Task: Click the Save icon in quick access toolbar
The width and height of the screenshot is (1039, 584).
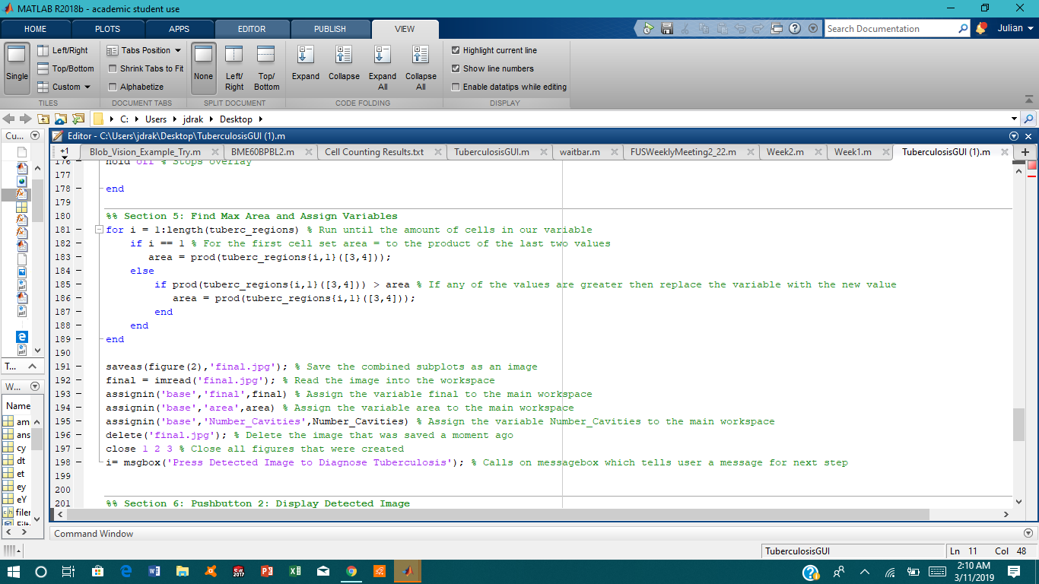Action: [x=667, y=29]
